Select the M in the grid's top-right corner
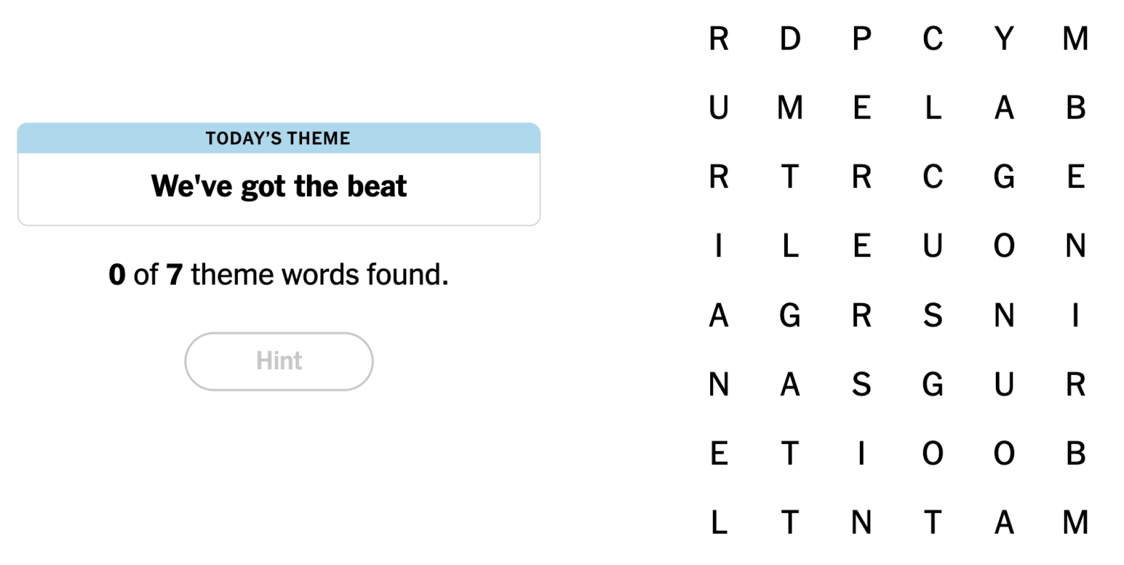Viewport: 1124px width, 565px height. pos(1075,39)
